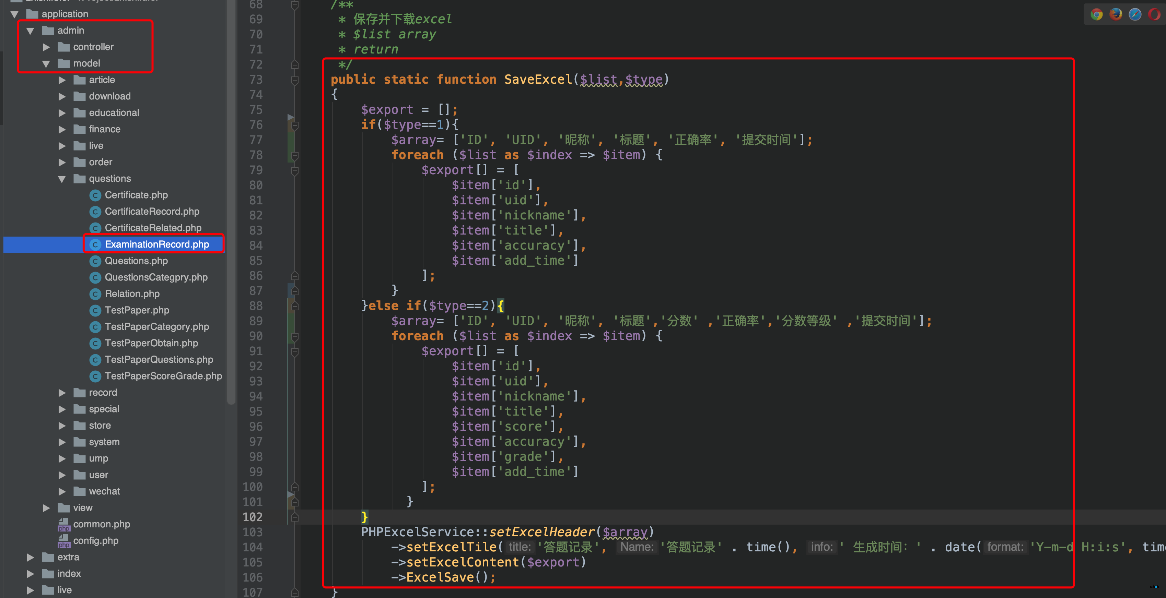Place cursor on setExcelHeader call
This screenshot has width=1166, height=598.
click(x=542, y=532)
